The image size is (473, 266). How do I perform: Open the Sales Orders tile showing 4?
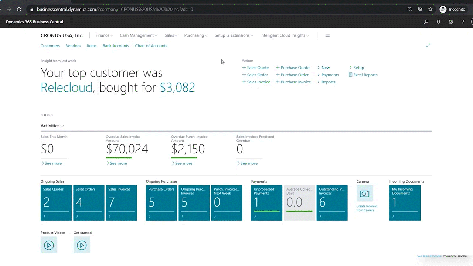[89, 203]
